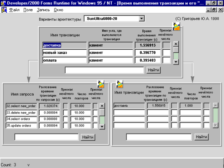Screen dimensions: 224x168
Task: Open the Запись menu
Action: (x=43, y=10)
